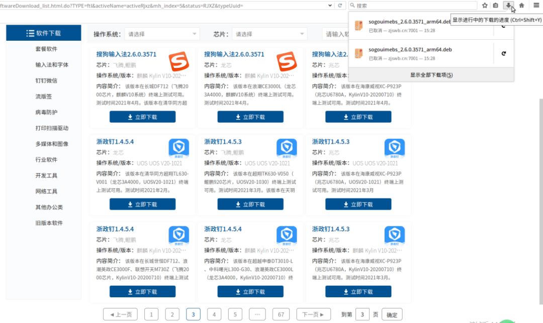Screen dimensions: 543x323
Task: Expand URL bar history dropdown arrow
Action: pos(330,5)
